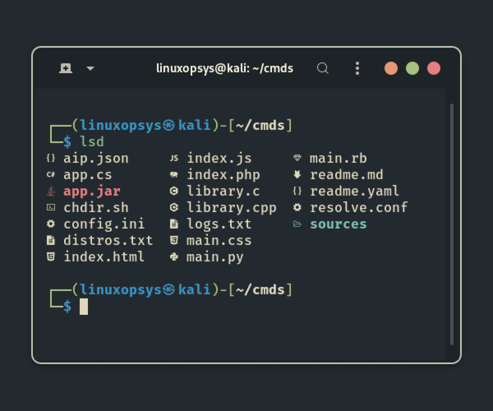Click the orange minimize window button
Viewport: 493px width, 411px height.
[391, 68]
